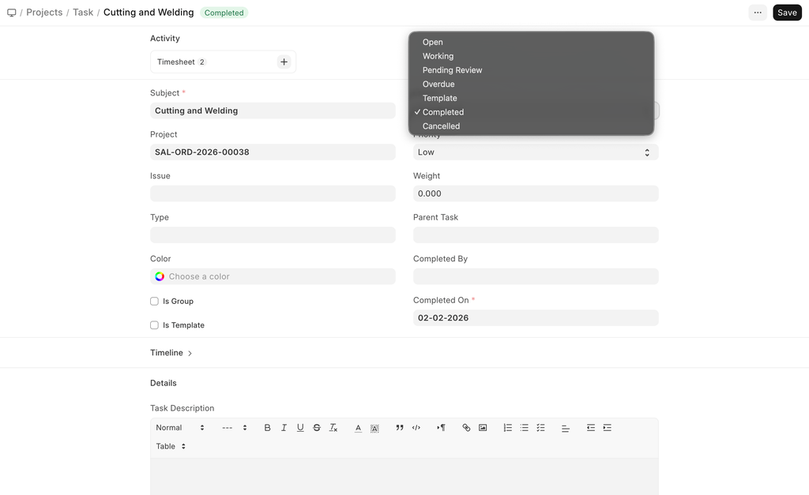This screenshot has width=809, height=495.
Task: Click the strikethrough formatting icon
Action: point(317,428)
